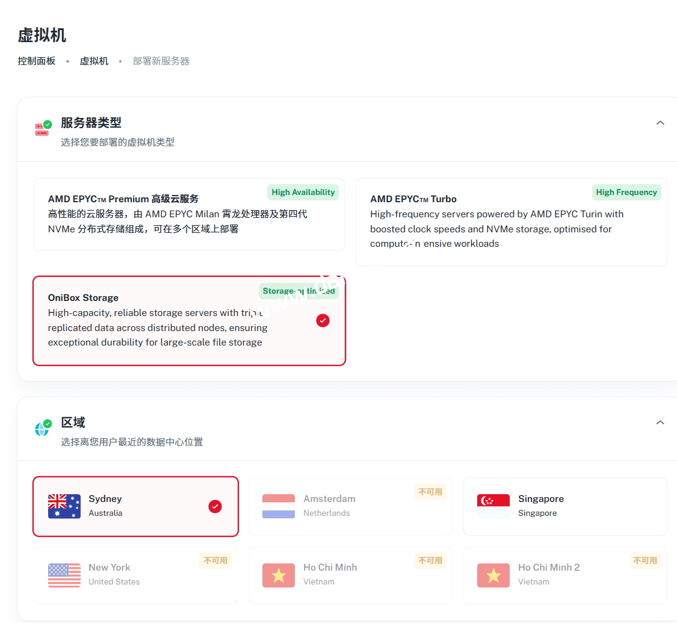This screenshot has width=677, height=623.
Task: Click the United States flag icon
Action: tap(64, 575)
